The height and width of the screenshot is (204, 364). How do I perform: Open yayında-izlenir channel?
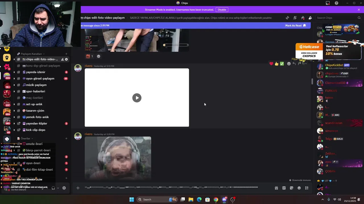42,72
